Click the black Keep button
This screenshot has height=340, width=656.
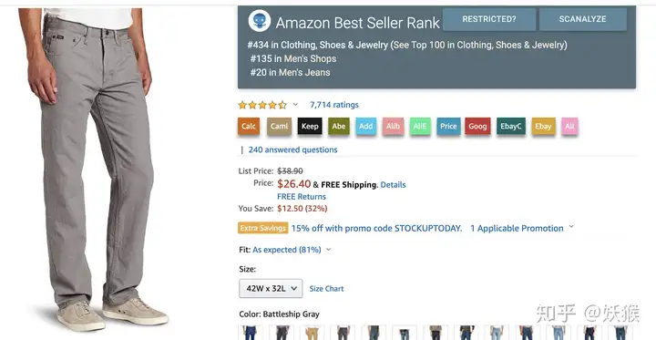[x=310, y=126]
